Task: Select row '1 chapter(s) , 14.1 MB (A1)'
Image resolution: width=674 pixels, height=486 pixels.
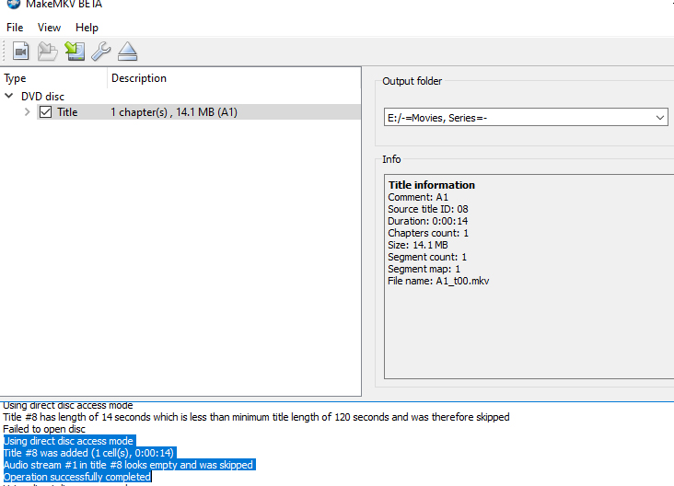Action: click(174, 112)
